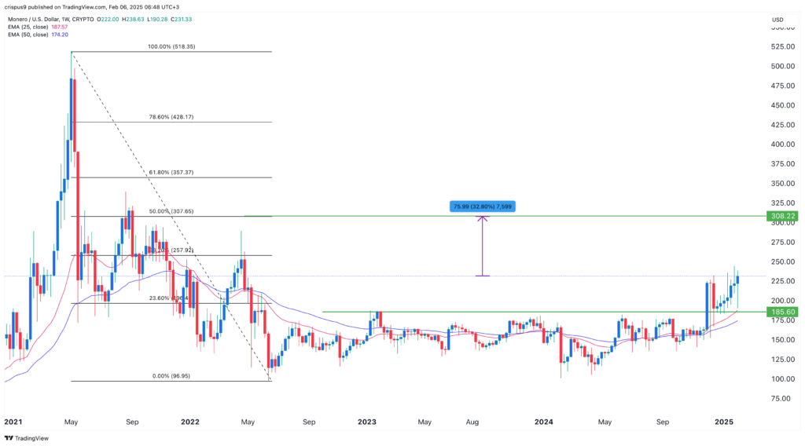Select the 100.00% (518.35) Fibonacci label
The image size is (805, 446).
(171, 46)
